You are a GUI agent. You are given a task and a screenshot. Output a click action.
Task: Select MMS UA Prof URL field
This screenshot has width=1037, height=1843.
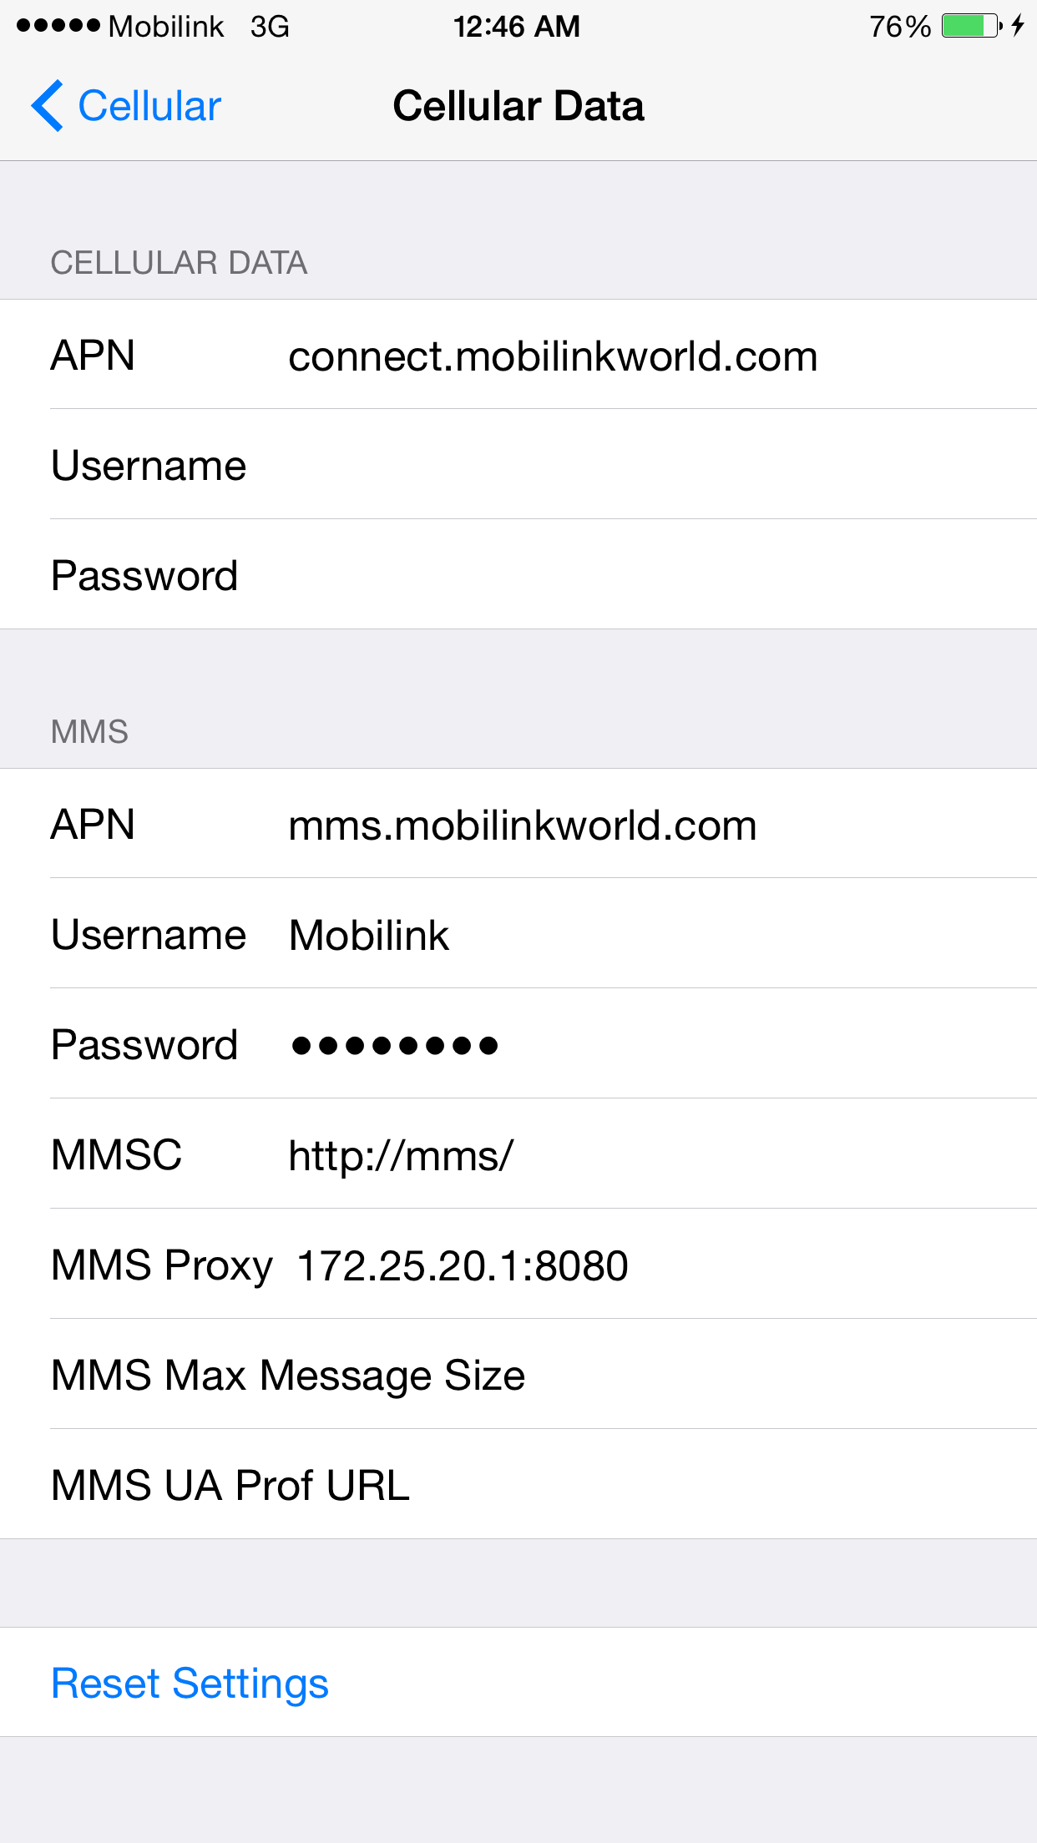click(518, 1485)
